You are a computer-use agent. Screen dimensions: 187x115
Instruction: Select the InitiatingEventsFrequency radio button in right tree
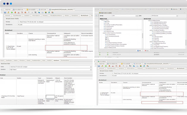coord(152,24)
